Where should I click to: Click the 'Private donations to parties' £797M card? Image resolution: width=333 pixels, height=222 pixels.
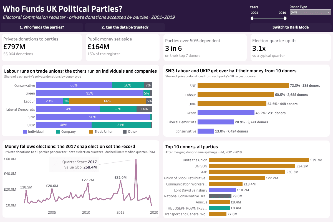[x=42, y=47]
